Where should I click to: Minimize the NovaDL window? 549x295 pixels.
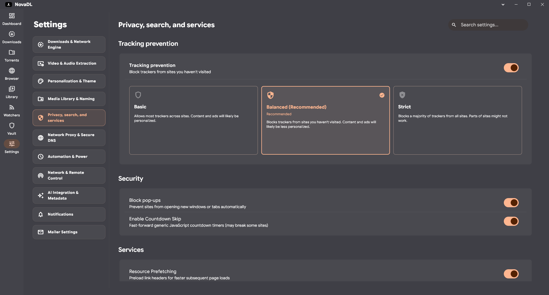pos(516,5)
